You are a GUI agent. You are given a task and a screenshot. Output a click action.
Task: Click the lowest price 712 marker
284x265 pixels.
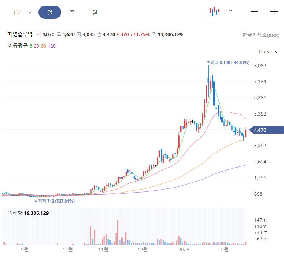(55, 201)
